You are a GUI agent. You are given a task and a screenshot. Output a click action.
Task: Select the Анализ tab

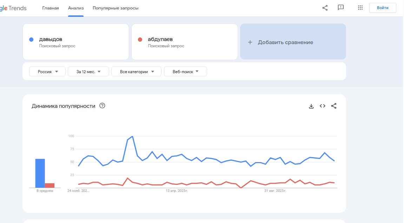click(76, 8)
